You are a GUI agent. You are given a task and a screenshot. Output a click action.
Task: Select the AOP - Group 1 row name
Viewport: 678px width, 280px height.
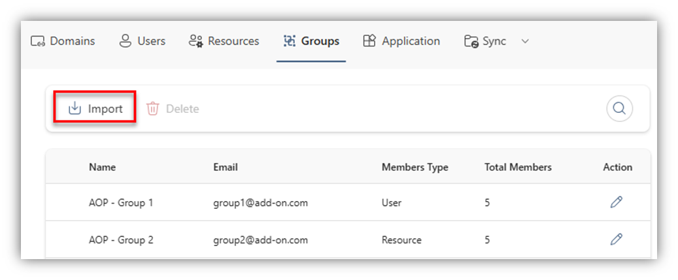(121, 202)
